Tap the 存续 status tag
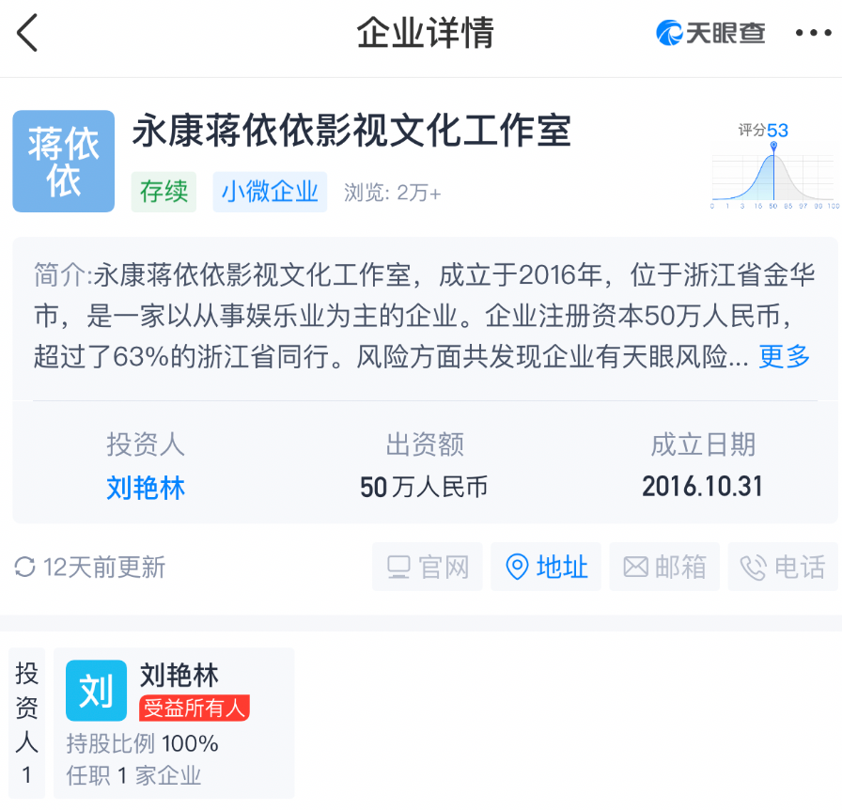 164,192
